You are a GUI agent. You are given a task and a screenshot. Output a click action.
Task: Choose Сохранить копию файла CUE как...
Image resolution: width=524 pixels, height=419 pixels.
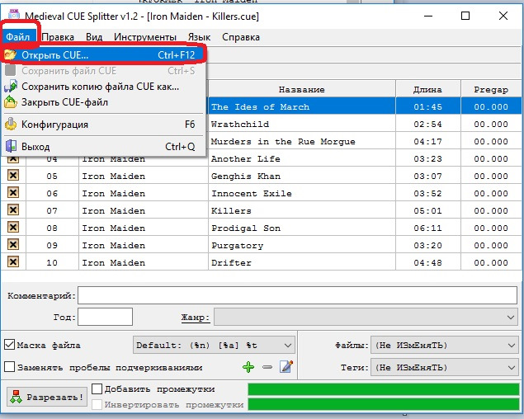click(104, 87)
